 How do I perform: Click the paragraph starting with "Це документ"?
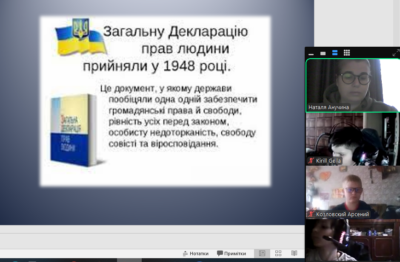(x=179, y=116)
